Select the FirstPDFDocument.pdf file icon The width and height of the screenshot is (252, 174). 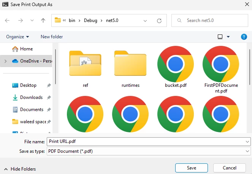(x=221, y=64)
